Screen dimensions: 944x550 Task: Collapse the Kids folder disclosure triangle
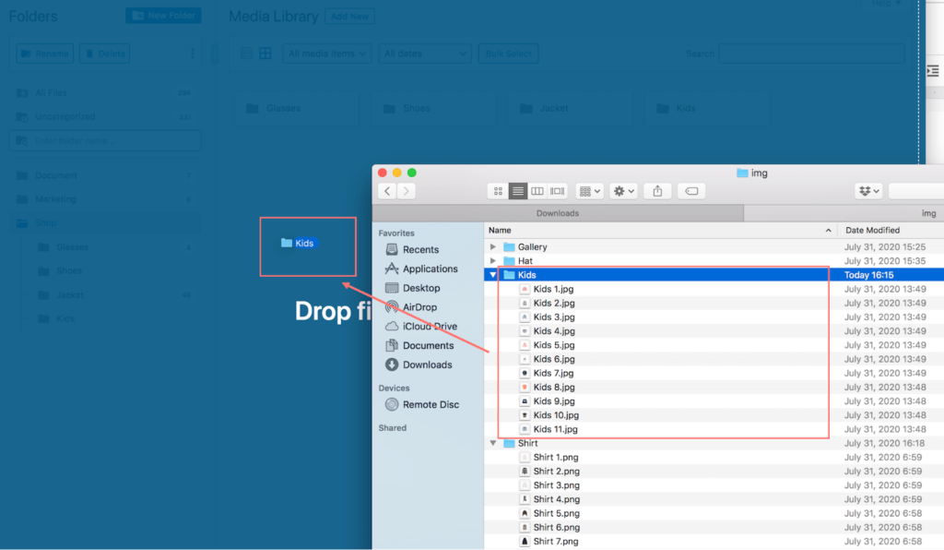pyautogui.click(x=493, y=275)
